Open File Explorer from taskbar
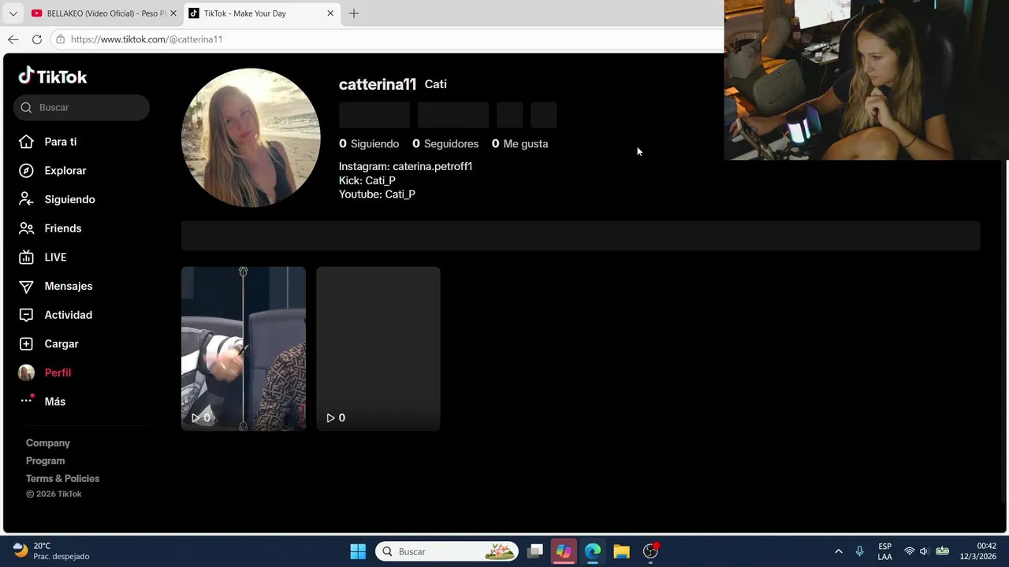The image size is (1009, 567). (x=622, y=551)
